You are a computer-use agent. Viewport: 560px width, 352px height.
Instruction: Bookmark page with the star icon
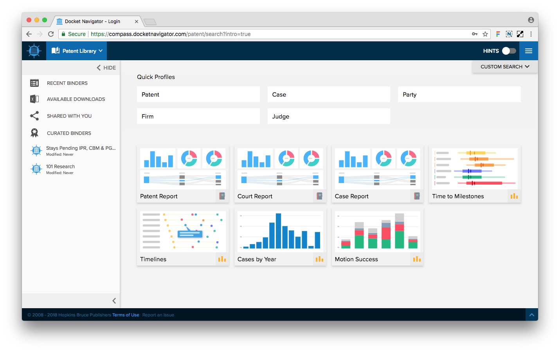(485, 34)
